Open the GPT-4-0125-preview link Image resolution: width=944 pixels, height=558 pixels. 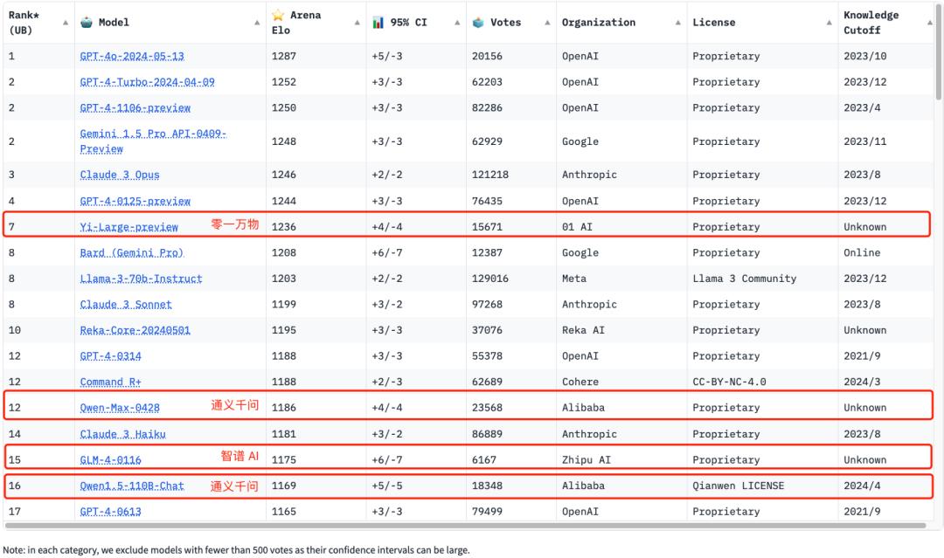click(x=135, y=201)
